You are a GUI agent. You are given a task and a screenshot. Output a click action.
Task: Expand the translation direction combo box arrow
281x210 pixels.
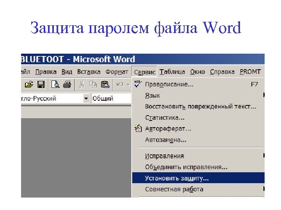(x=86, y=98)
